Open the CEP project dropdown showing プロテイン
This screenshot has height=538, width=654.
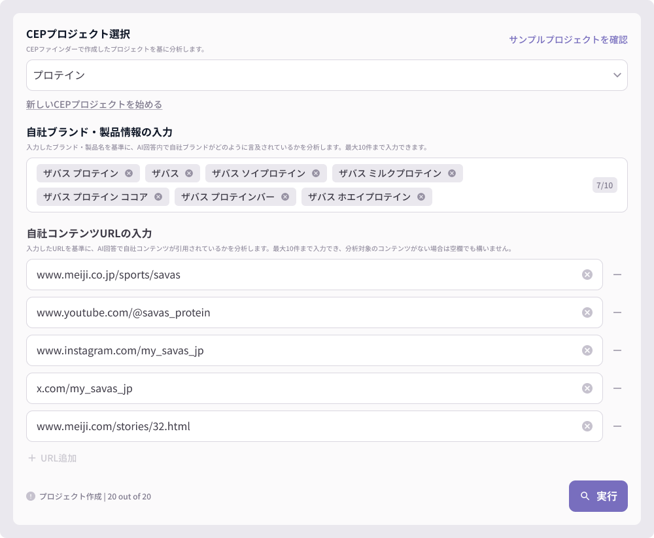(326, 75)
